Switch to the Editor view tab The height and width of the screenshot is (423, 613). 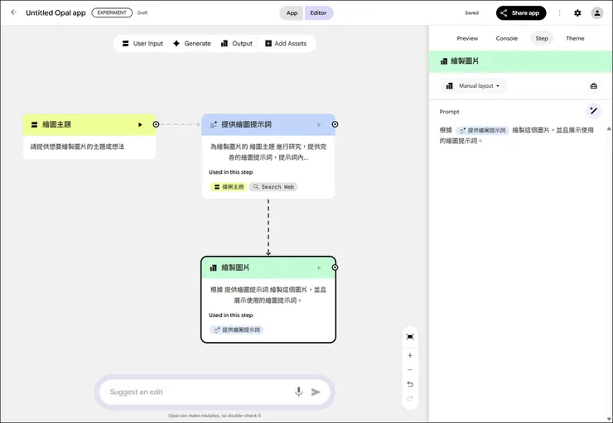coord(318,13)
